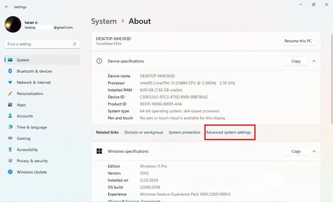The image size is (333, 202).
Task: Click the Product ID value 00331-10000-00001-AA6
Action: tap(161, 104)
